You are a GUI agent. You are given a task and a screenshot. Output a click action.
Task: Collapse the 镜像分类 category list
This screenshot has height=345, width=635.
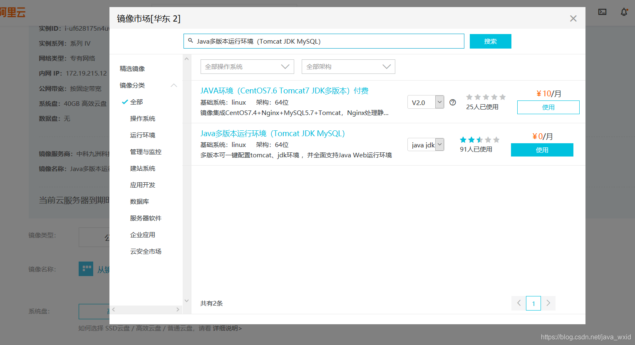174,86
